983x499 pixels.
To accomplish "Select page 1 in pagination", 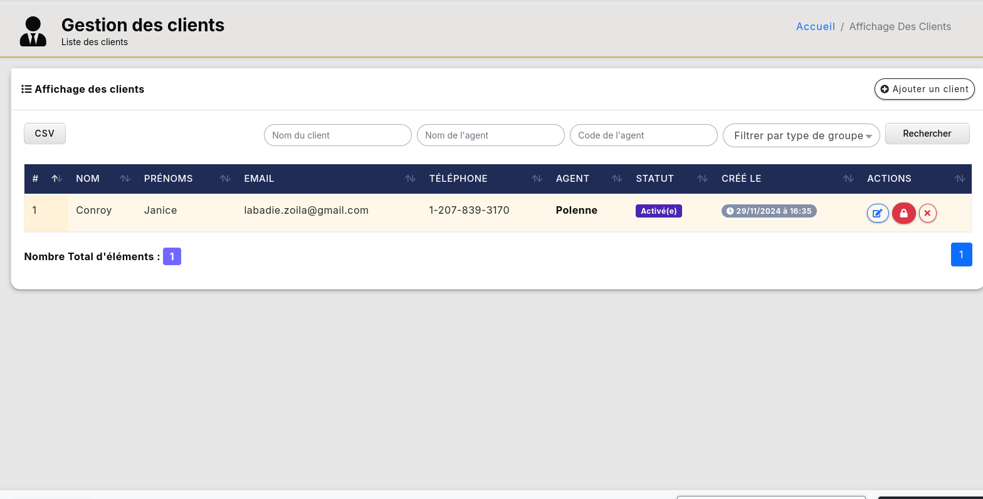I will (x=961, y=255).
